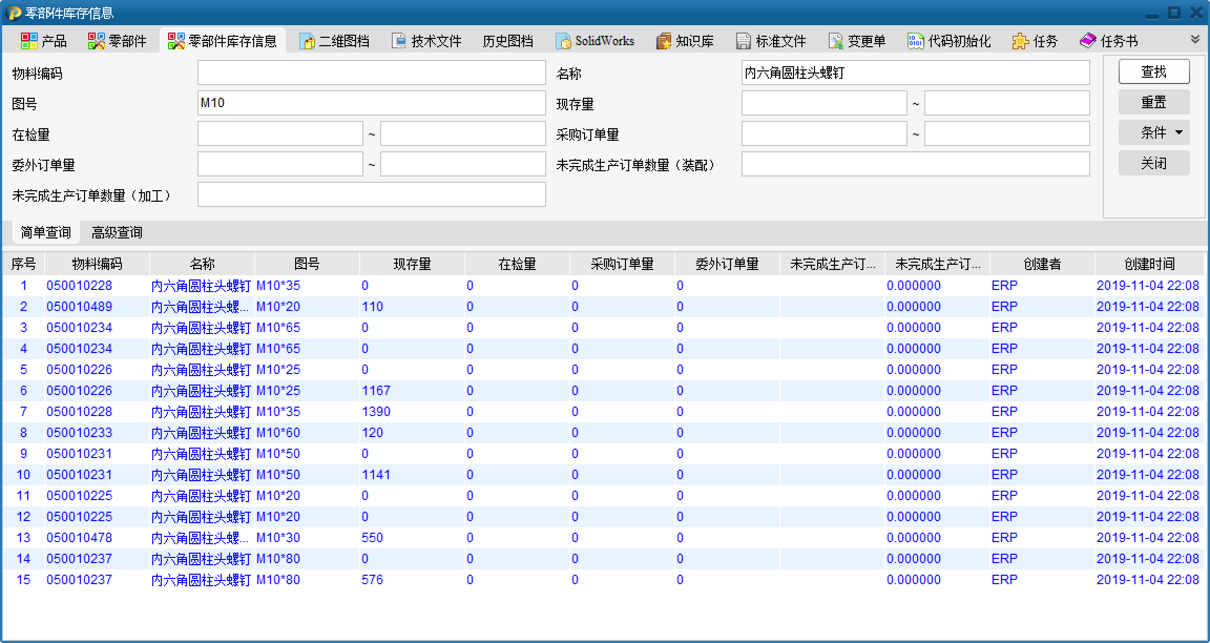The height and width of the screenshot is (643, 1210).
Task: Select the 二维图档 drawing icon
Action: (307, 41)
